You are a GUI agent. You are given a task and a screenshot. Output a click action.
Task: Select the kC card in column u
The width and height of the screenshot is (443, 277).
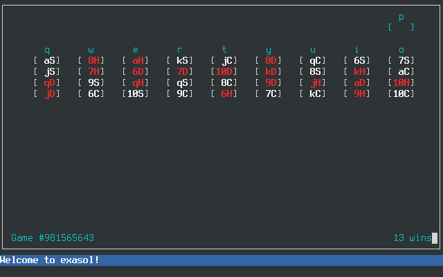[313, 93]
